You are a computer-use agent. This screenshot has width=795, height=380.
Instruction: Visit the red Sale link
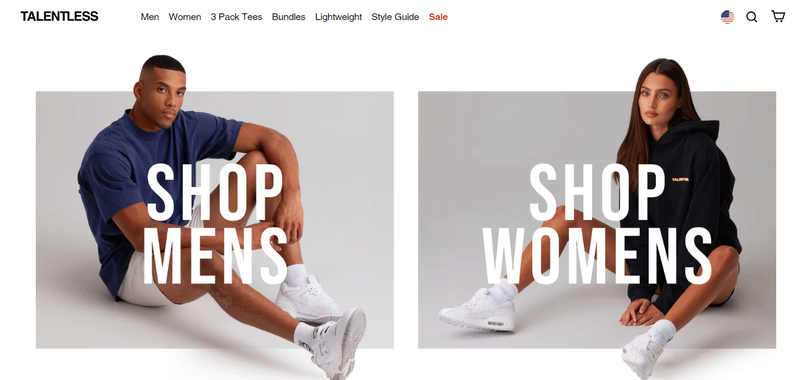438,17
